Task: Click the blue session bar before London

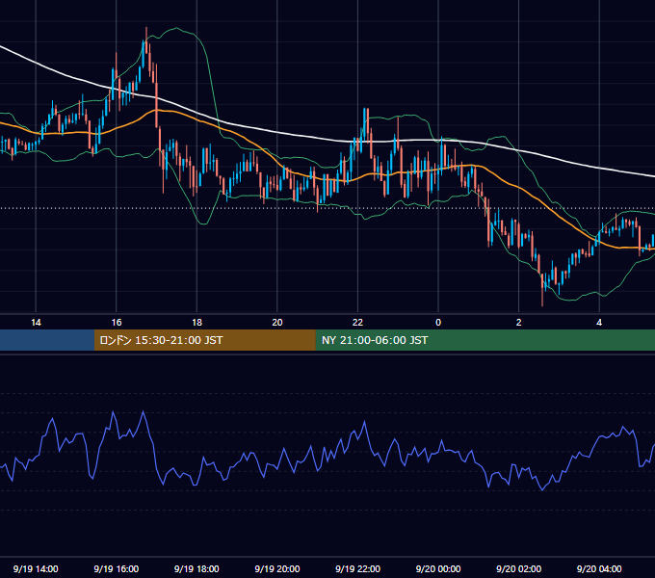Action: [47, 340]
